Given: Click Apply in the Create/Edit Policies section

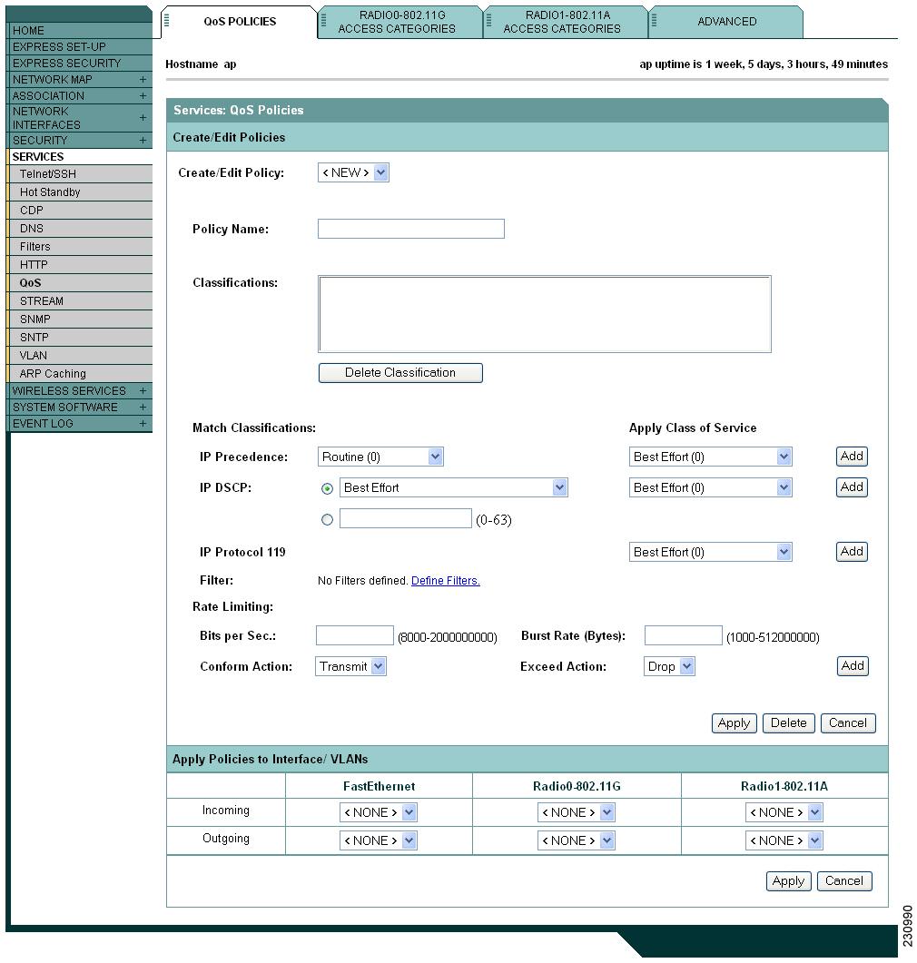Looking at the screenshot, I should point(734,722).
